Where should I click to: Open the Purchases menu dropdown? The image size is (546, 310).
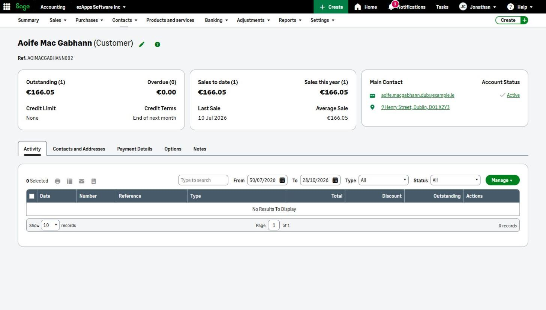point(89,20)
